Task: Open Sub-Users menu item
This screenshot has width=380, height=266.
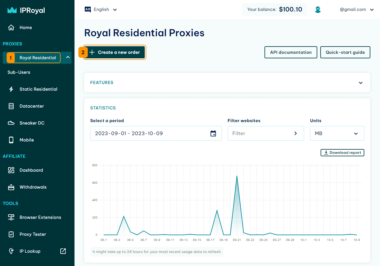Action: click(19, 72)
